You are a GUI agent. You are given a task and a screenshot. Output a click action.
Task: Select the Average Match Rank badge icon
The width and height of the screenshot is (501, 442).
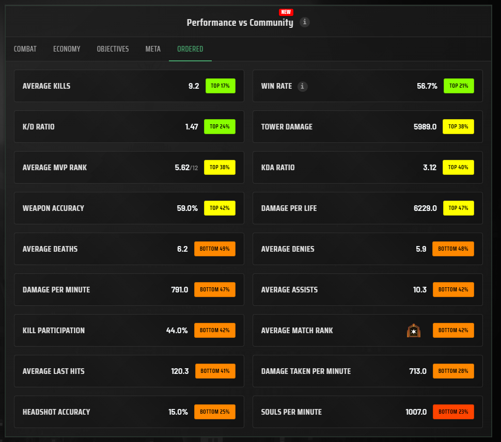pos(413,330)
